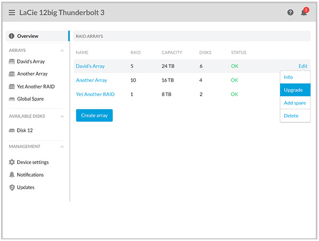This screenshot has height=241, width=319.
Task: Click the OK status for Yet Another RAID
Action: (x=235, y=94)
